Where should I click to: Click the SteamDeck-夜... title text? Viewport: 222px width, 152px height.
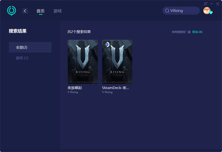tap(115, 88)
